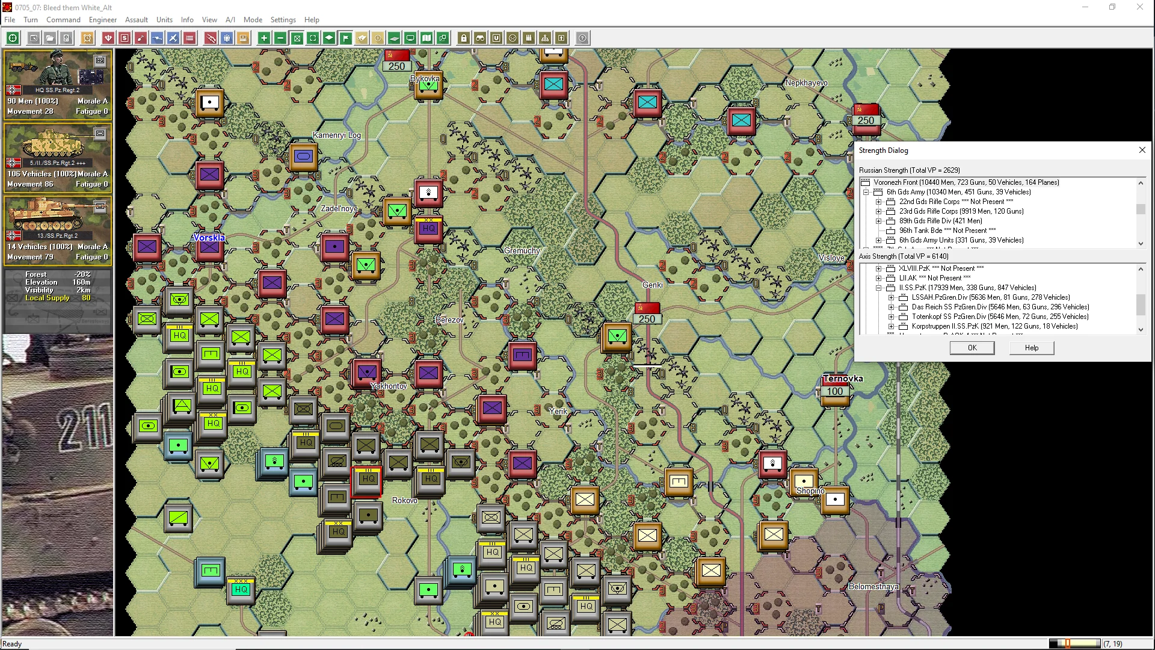Viewport: 1155px width, 650px height.
Task: Expand the 23rd Gds Rifle Corps tree node
Action: [x=878, y=211]
